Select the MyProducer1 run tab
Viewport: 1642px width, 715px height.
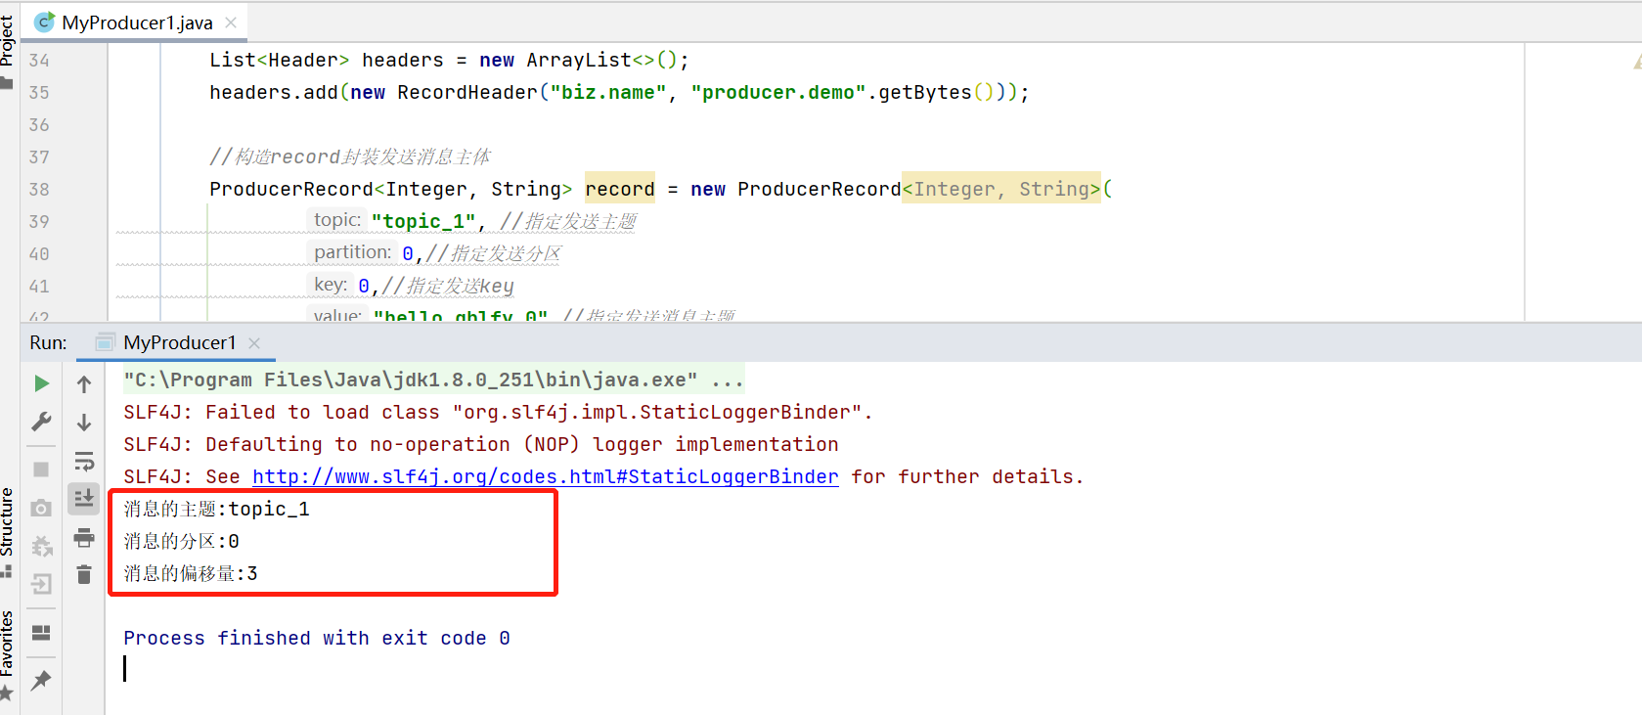180,342
